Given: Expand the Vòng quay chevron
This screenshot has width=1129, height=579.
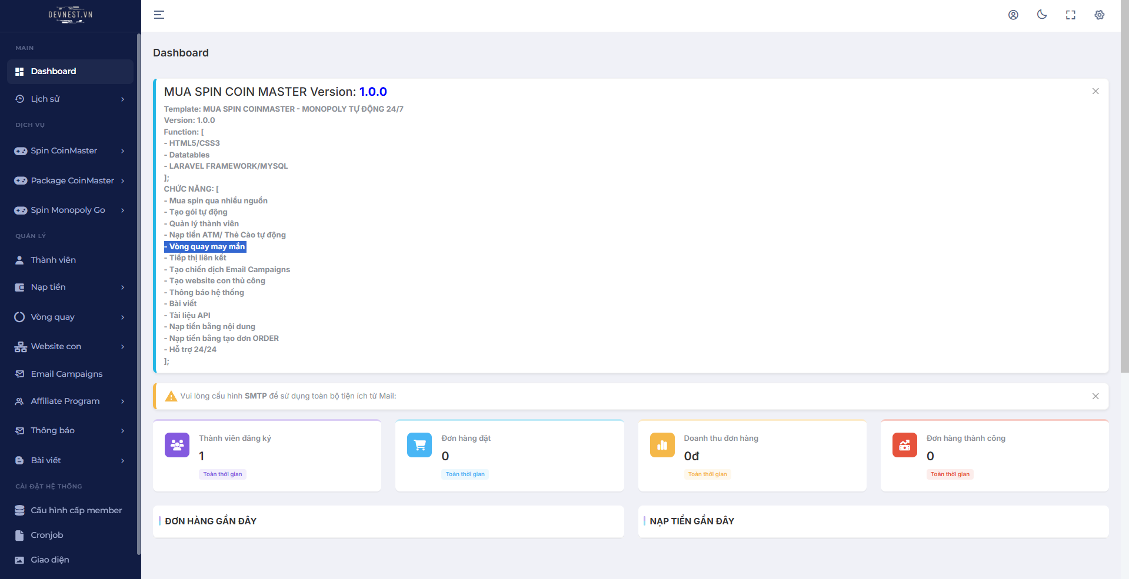Looking at the screenshot, I should pyautogui.click(x=122, y=317).
